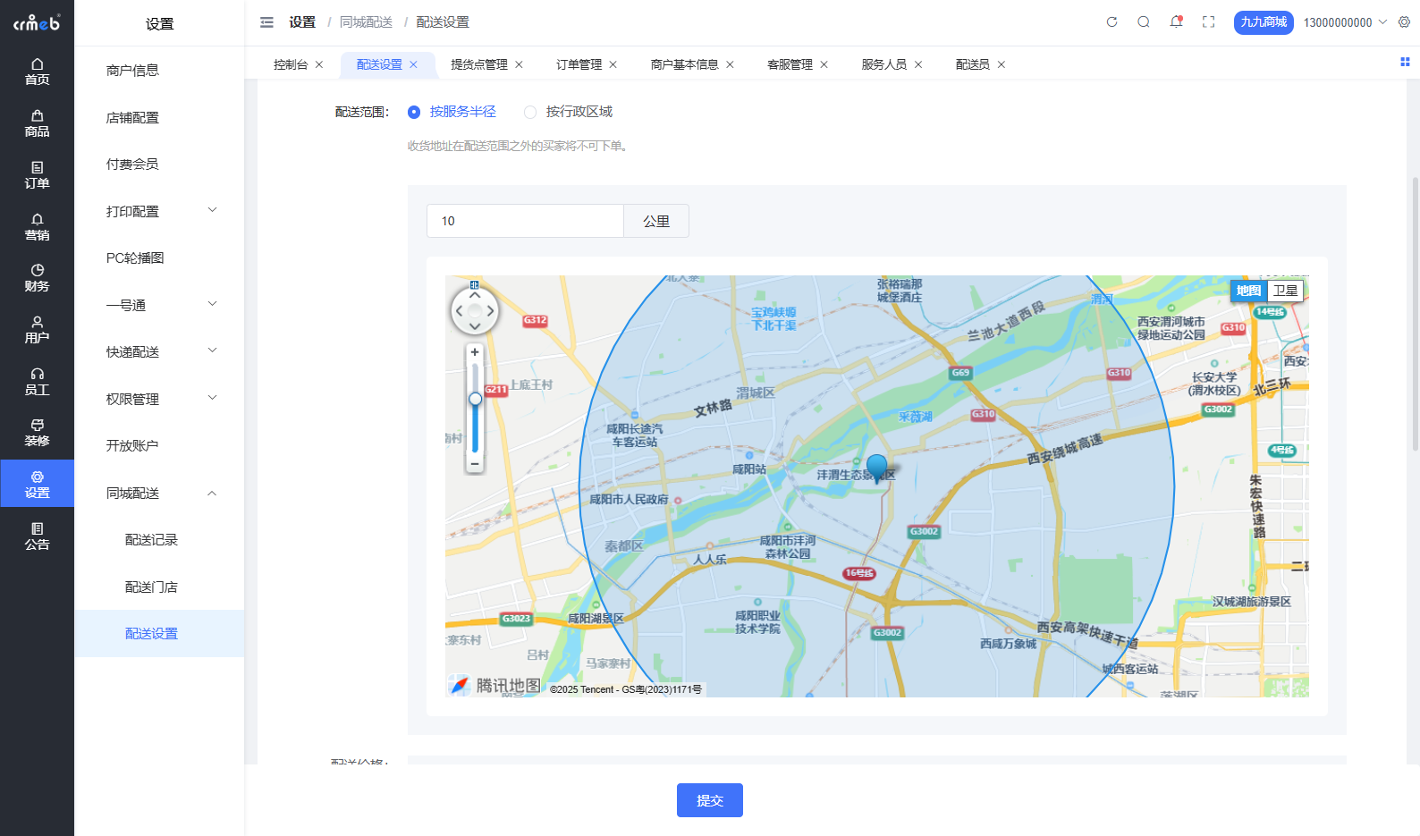Click the crmeb logo
The height and width of the screenshot is (836, 1420).
[37, 22]
